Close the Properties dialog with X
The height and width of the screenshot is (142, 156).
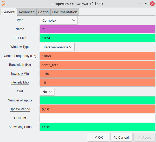coord(152,4)
